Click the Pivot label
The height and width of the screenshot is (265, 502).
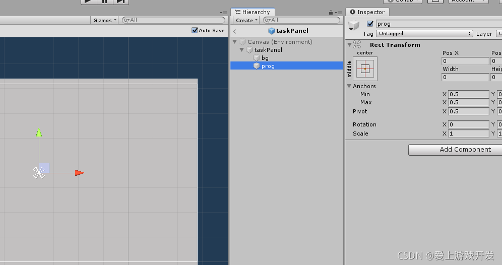tap(360, 111)
